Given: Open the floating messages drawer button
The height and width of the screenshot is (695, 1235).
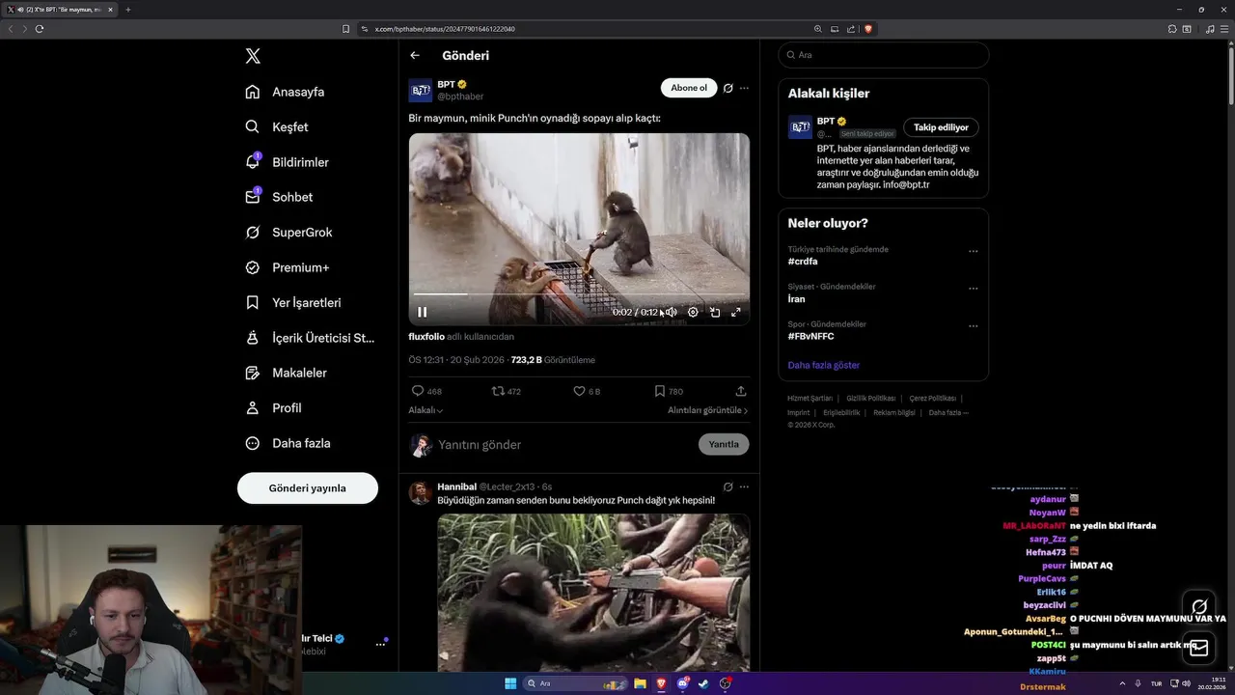Looking at the screenshot, I should click(x=1199, y=648).
